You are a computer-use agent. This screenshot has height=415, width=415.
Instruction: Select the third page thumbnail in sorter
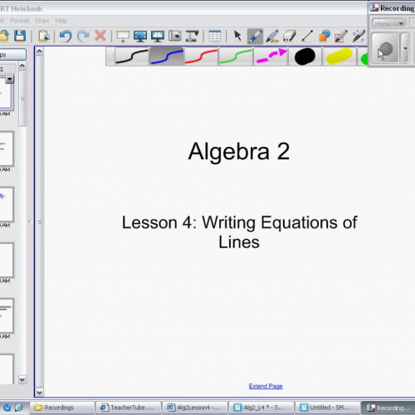[6, 204]
